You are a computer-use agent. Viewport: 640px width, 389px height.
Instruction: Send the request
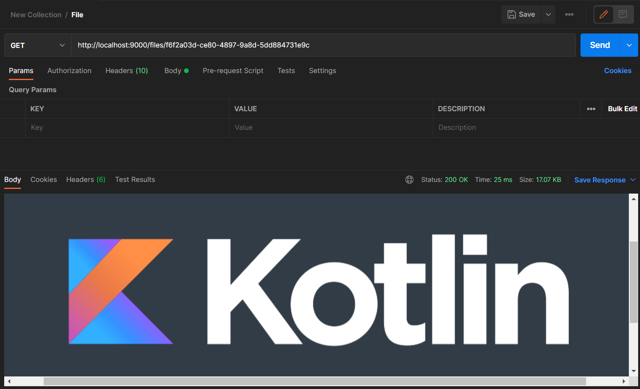click(x=600, y=45)
